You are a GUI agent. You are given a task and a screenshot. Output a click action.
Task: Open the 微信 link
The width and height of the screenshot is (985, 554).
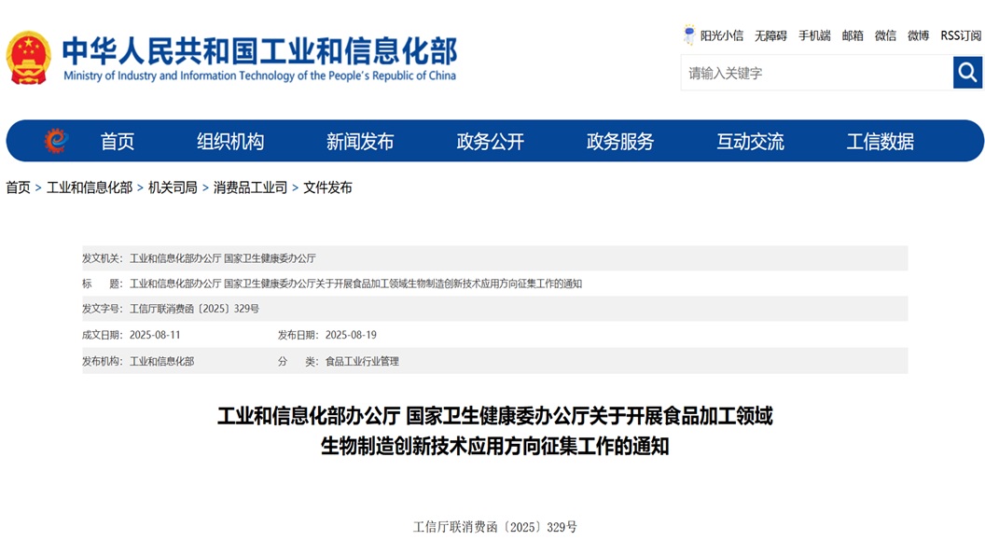coord(885,35)
